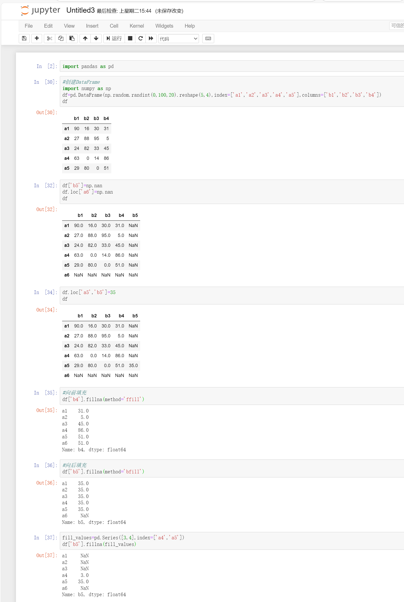Paste cells below icon
Viewport: 404px width, 602px height.
click(x=72, y=38)
